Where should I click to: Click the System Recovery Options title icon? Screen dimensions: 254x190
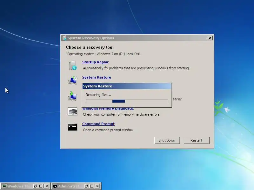coord(64,38)
